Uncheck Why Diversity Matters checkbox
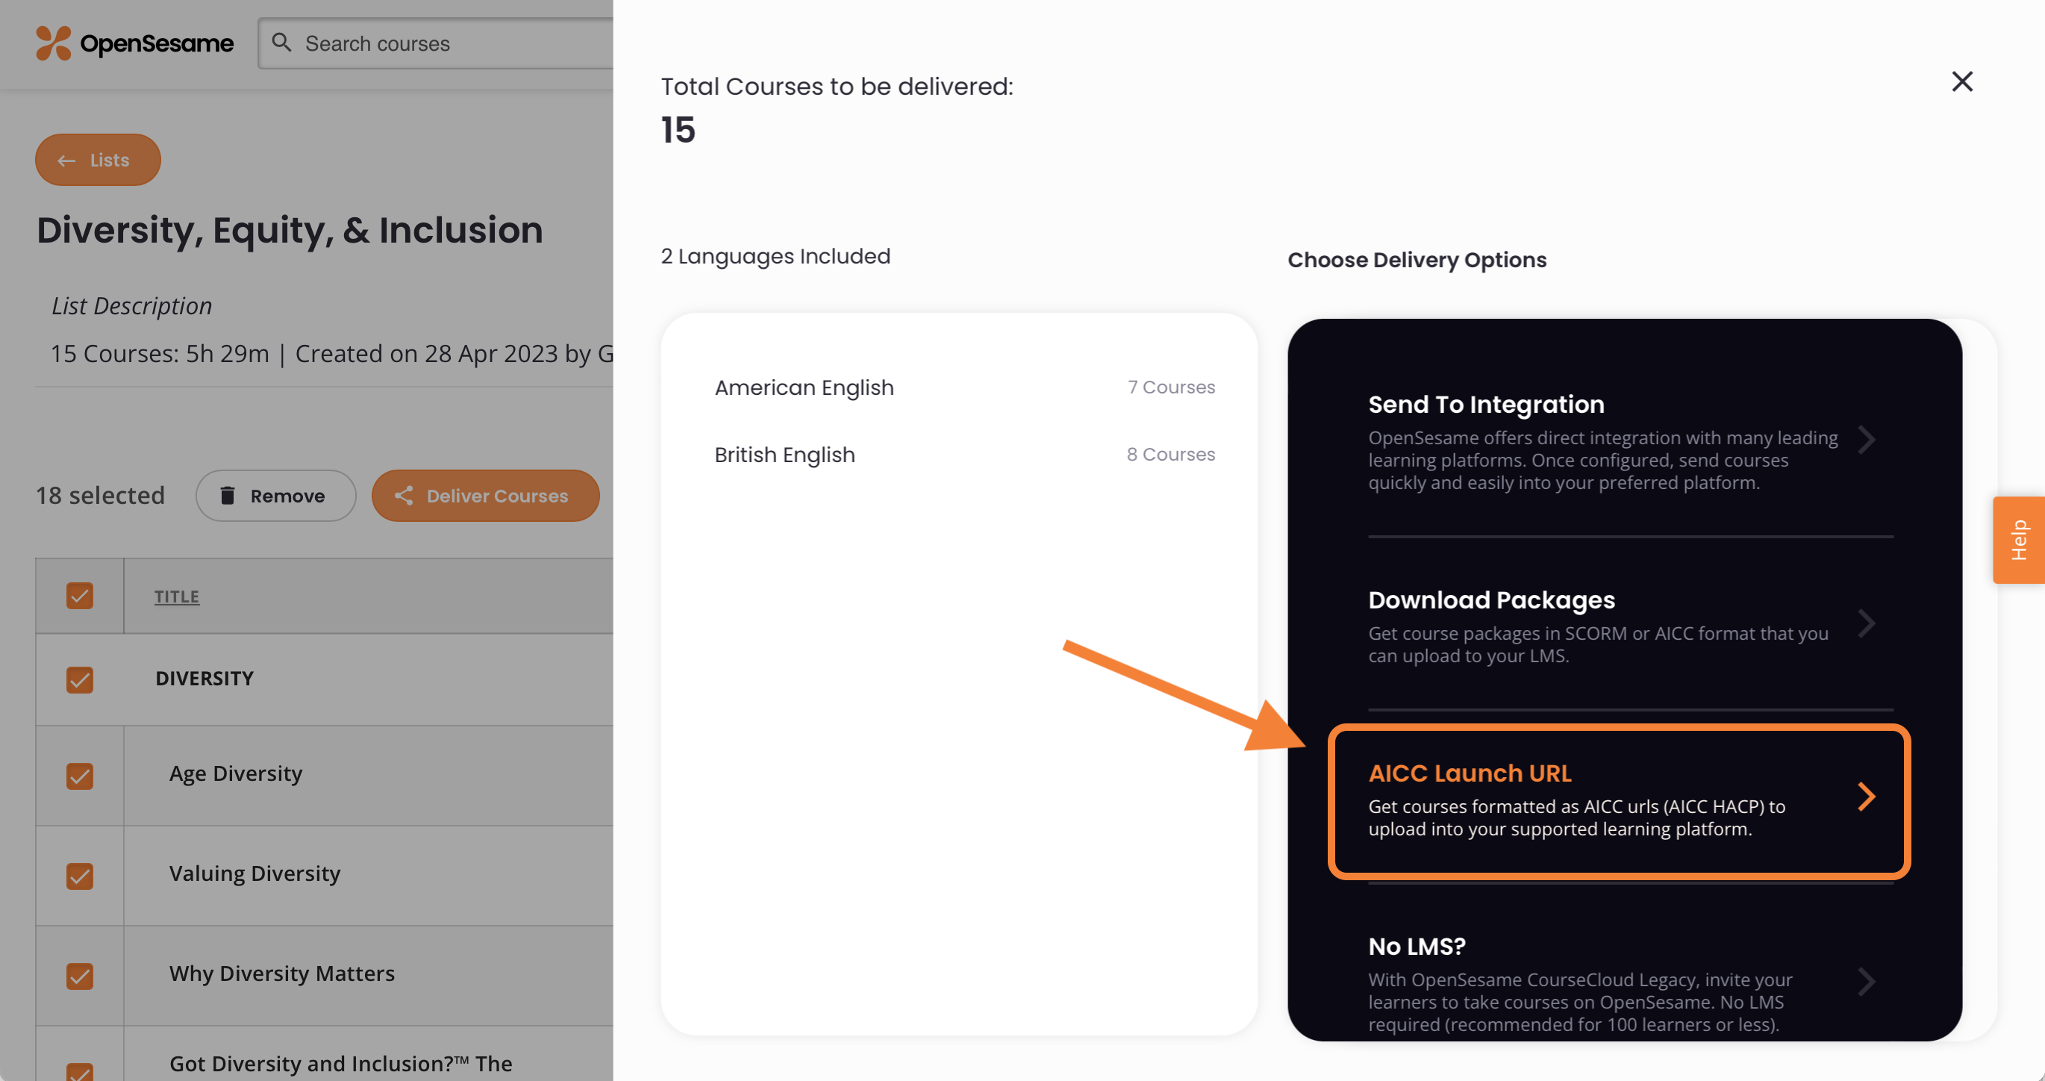Viewport: 2045px width, 1081px height. tap(79, 975)
